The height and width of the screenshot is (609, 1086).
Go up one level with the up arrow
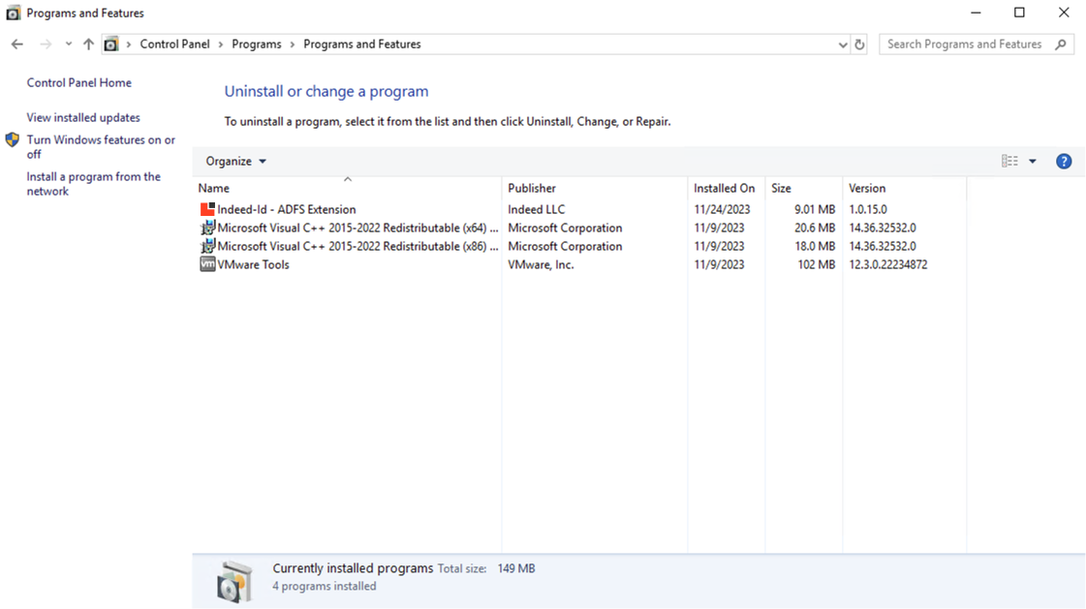coord(88,45)
